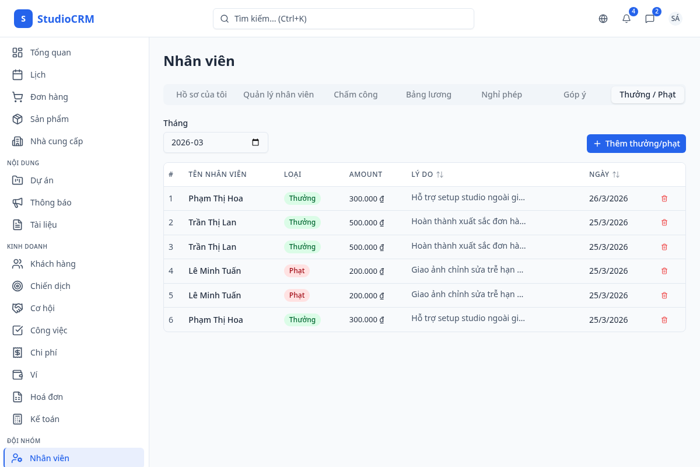Viewport: 700px width, 467px height.
Task: Sort table by Lý do column
Action: click(440, 175)
